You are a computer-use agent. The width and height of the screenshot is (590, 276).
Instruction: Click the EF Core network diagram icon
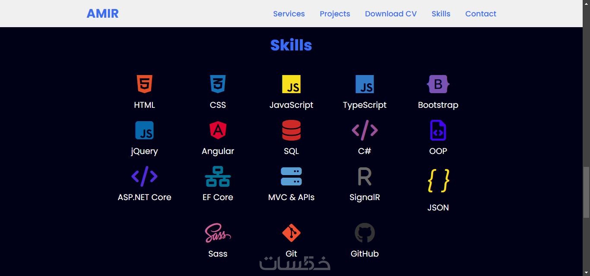[x=218, y=176]
